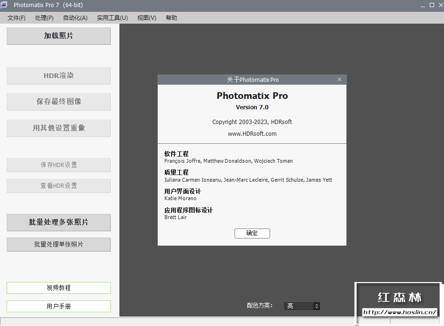
Task: Close the 关于Photomatix Pro dialog
Action: click(x=339, y=79)
